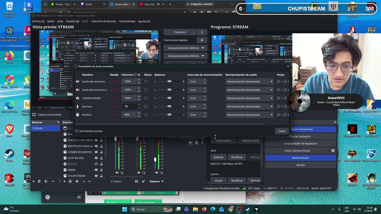381x214 pixels.
Task: Add a new scene with the plus icon
Action: 34,181
